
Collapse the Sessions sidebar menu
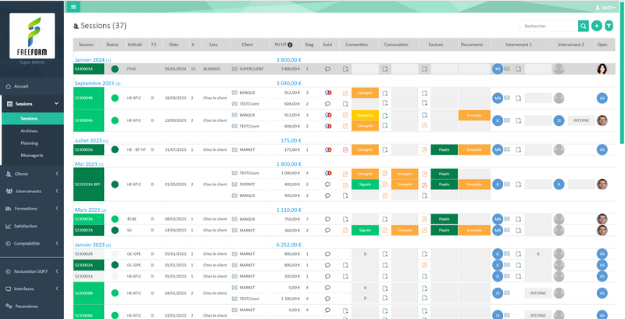(56, 103)
